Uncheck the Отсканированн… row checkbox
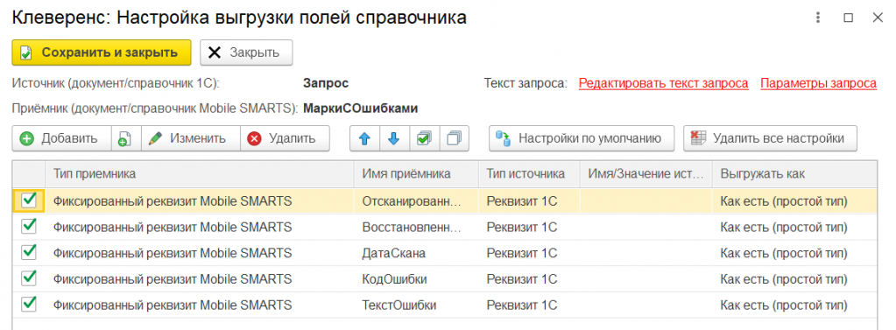The height and width of the screenshot is (330, 896). coord(29,200)
